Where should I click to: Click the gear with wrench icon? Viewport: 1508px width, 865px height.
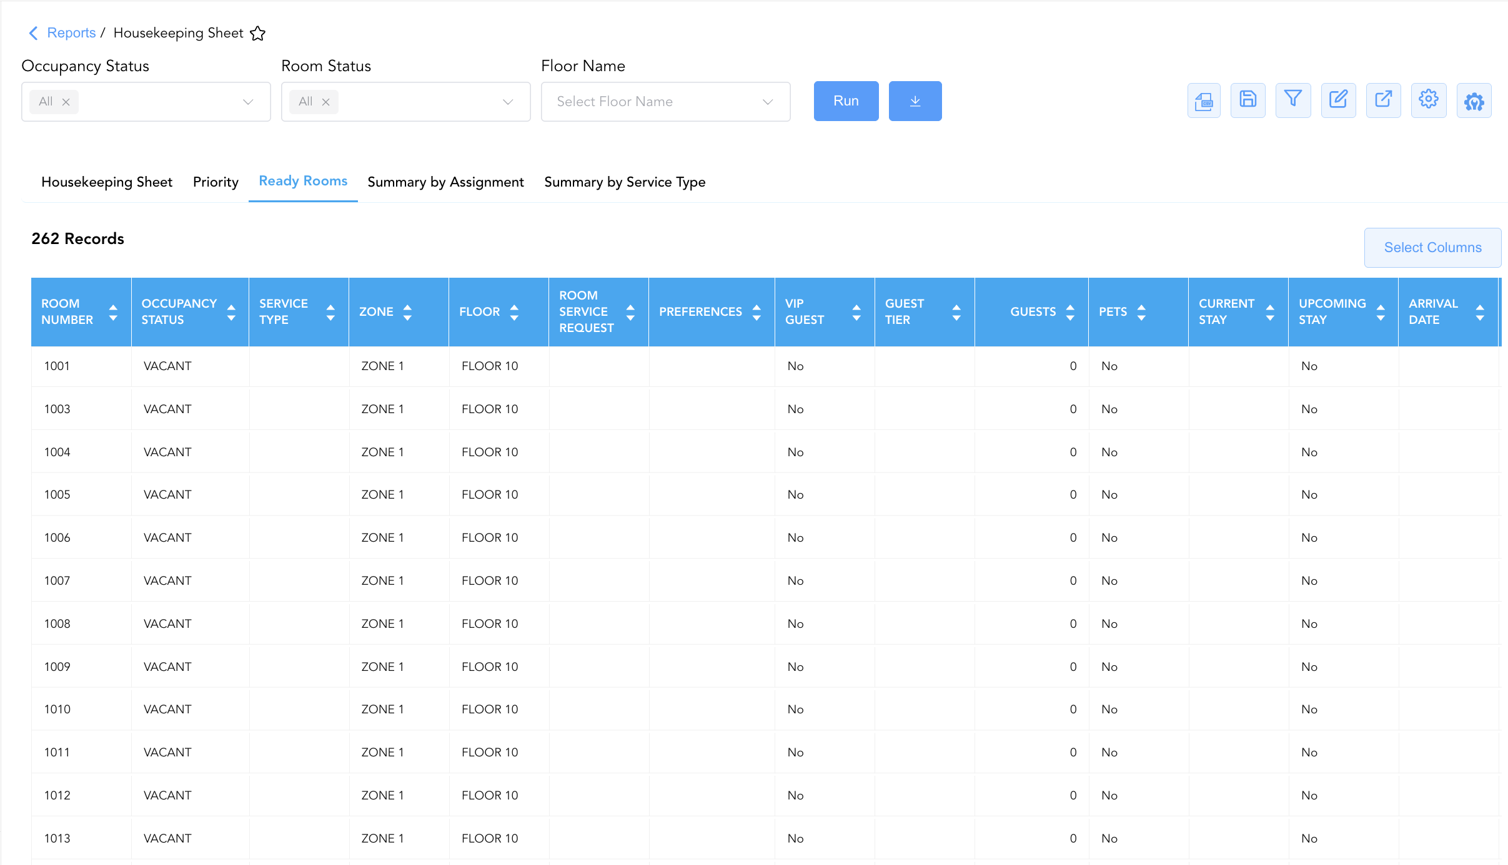pyautogui.click(x=1474, y=100)
